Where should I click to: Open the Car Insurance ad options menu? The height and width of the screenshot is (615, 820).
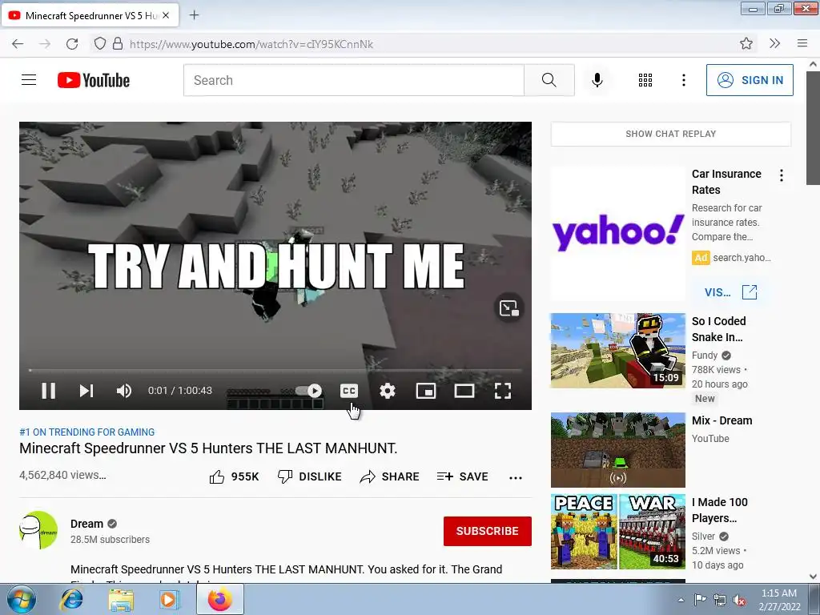782,175
